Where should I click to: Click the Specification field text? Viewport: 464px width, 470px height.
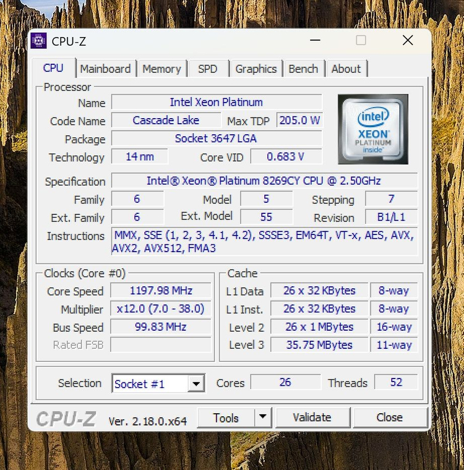[x=264, y=181]
